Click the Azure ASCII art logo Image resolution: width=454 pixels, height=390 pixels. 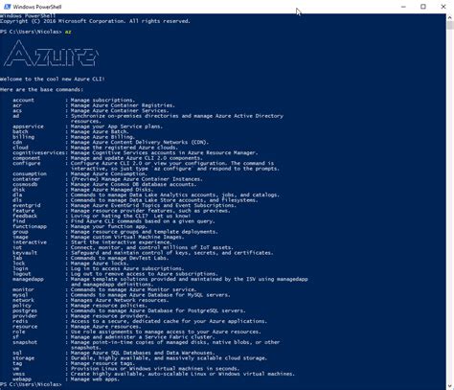coord(51,54)
